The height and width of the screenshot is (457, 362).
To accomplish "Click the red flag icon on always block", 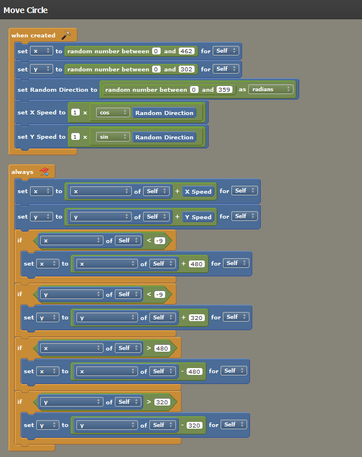I will (44, 172).
